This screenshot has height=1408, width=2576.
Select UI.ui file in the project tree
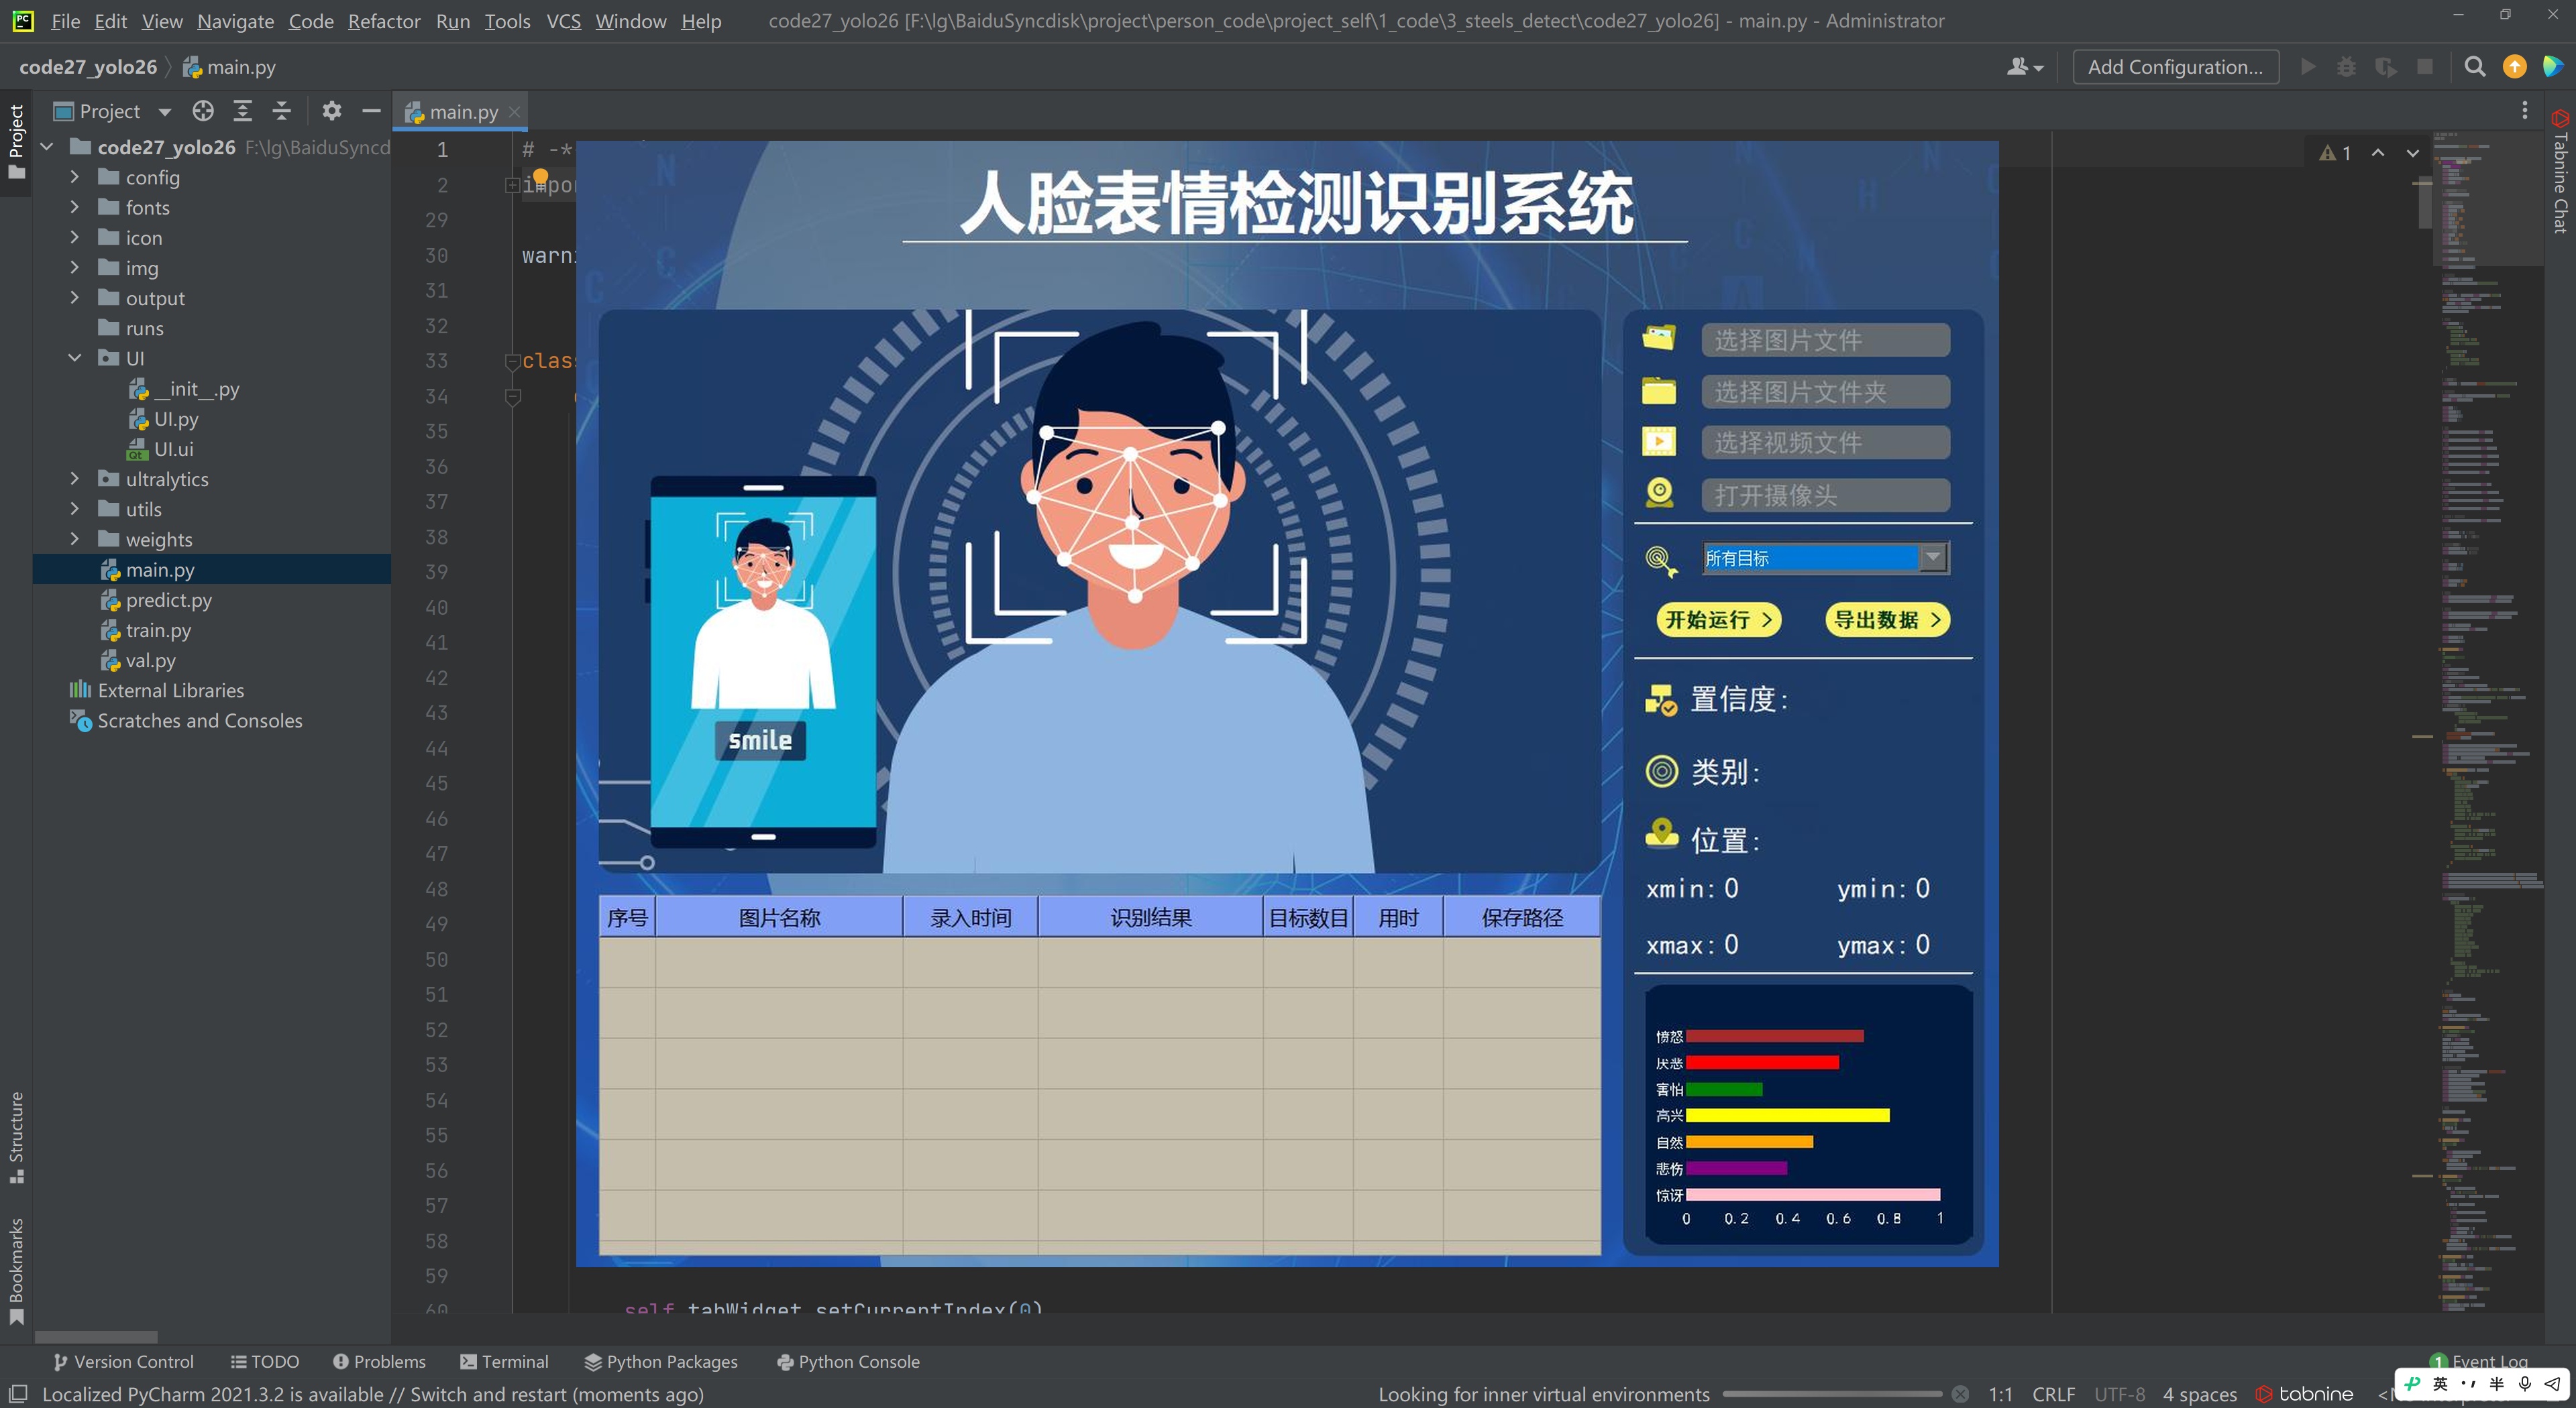(x=173, y=449)
